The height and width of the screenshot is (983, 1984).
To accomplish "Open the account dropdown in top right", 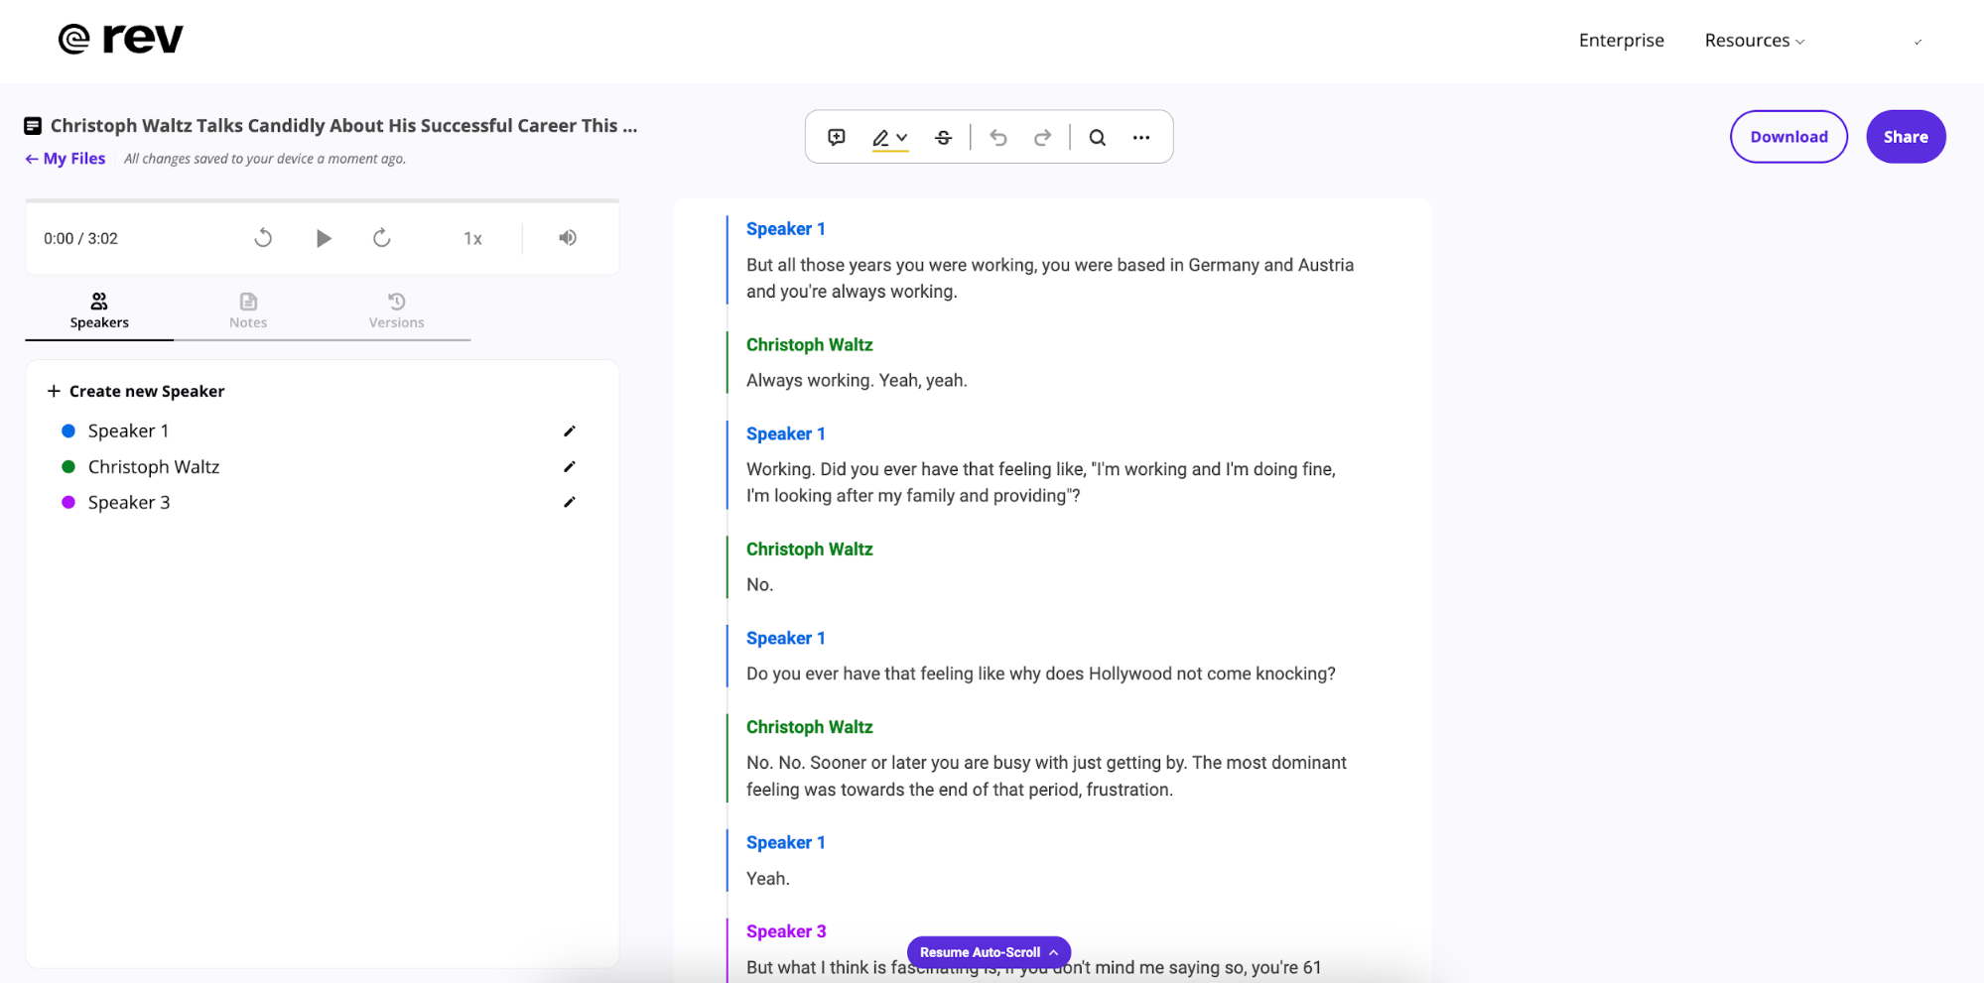I will 1917,42.
